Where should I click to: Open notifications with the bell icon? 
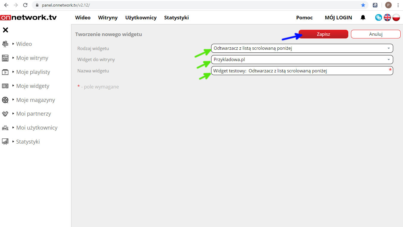[x=363, y=18]
